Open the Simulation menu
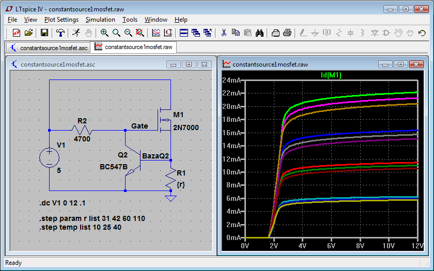 (100, 20)
